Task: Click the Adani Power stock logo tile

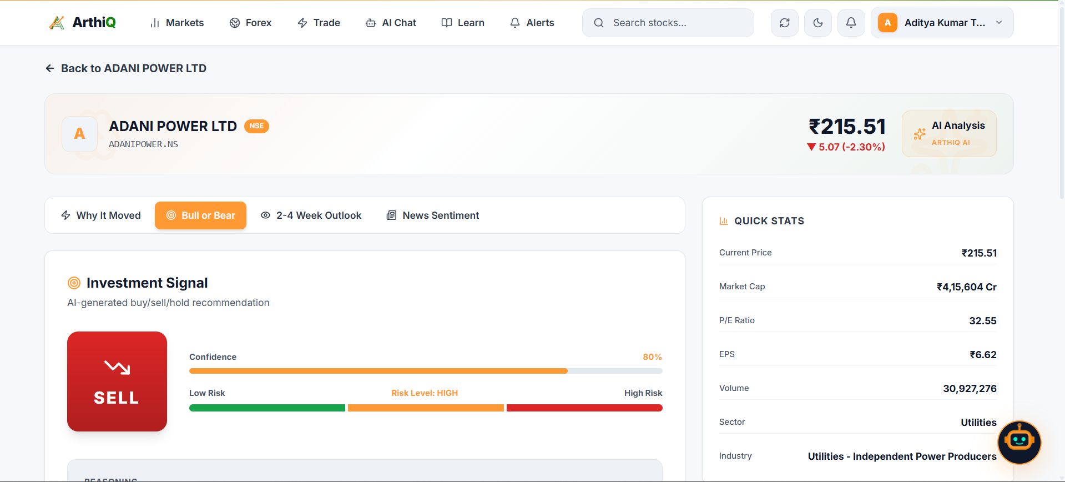Action: [x=79, y=134]
